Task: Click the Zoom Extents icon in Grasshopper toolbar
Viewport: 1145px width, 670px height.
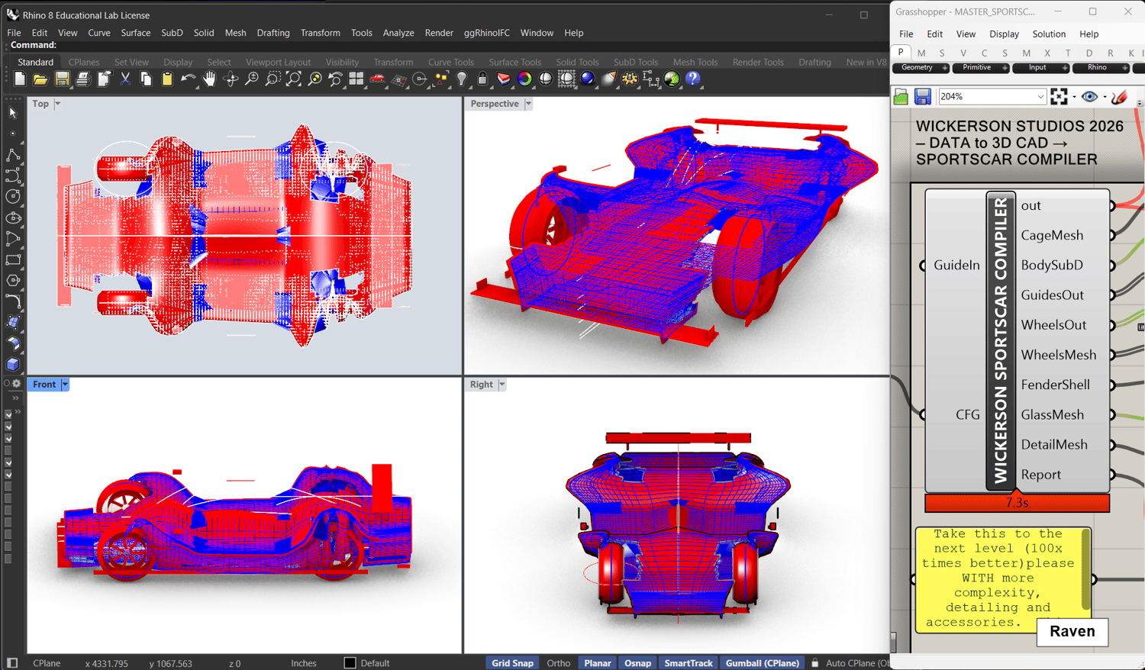Action: click(1059, 97)
